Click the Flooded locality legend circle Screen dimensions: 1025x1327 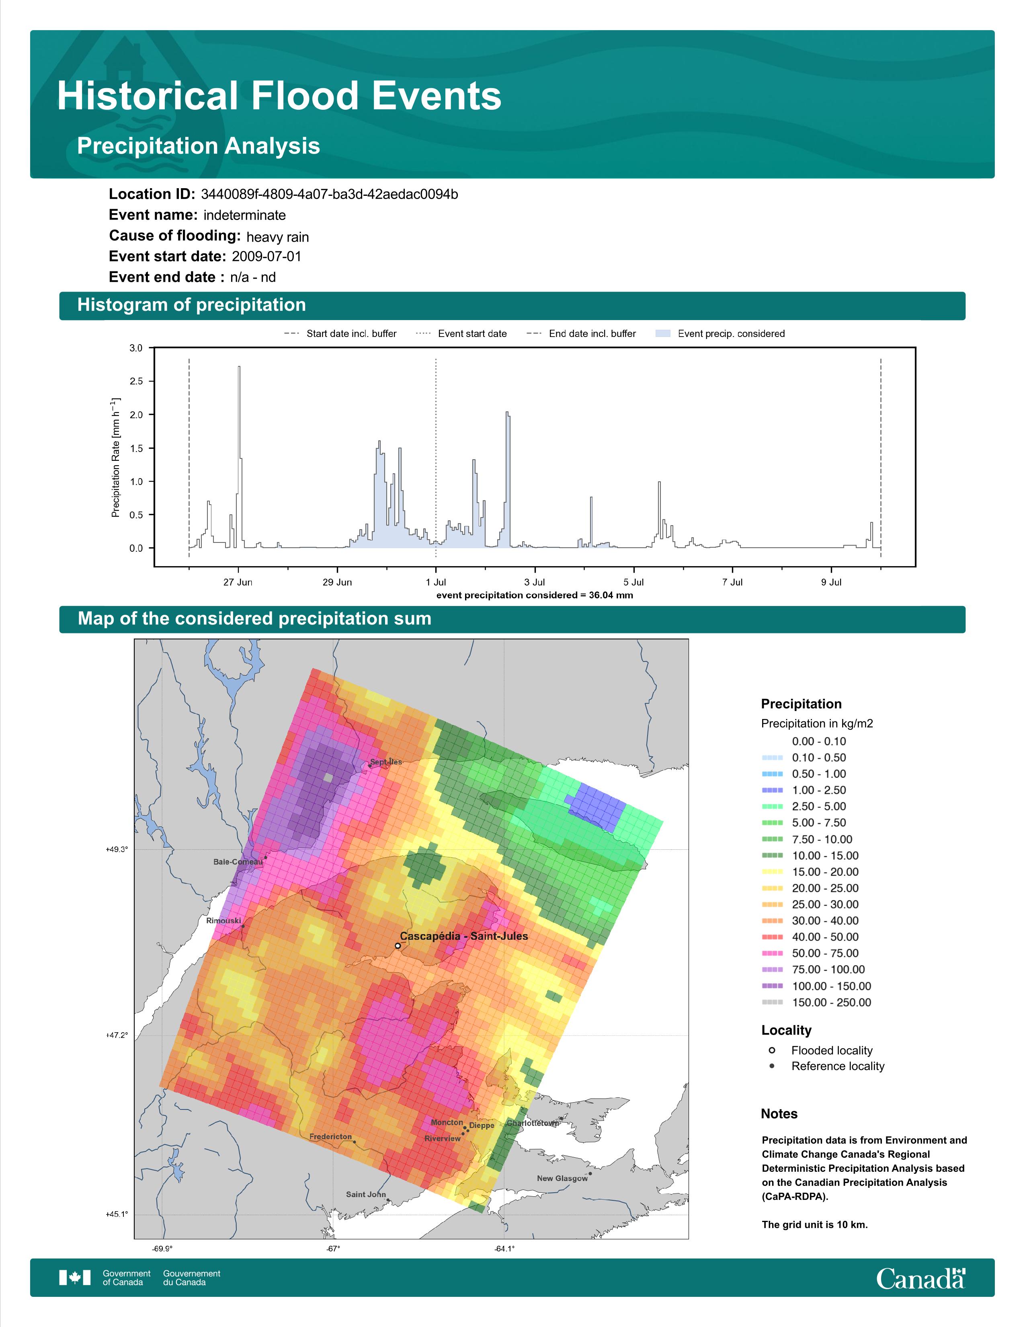pyautogui.click(x=772, y=1050)
